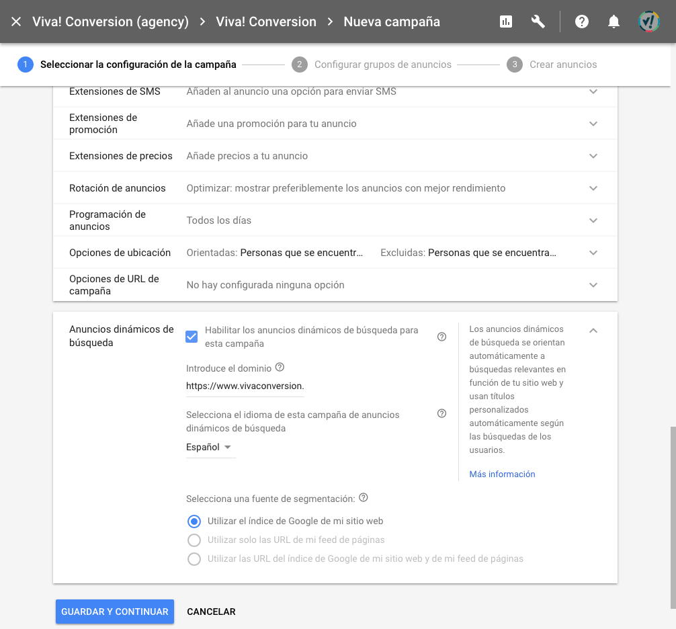Select Utilizar el índice de Google radio
This screenshot has width=676, height=629.
[194, 521]
